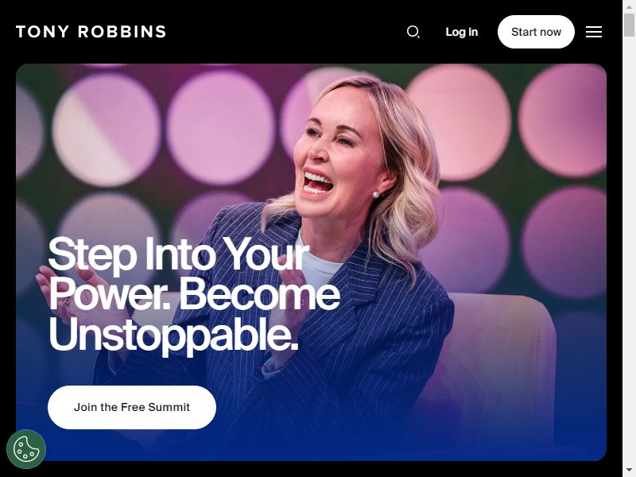Click the Start now button
Viewport: 636px width, 477px height.
pos(536,32)
